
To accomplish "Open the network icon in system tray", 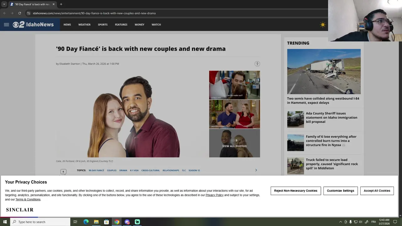I will pos(356,222).
